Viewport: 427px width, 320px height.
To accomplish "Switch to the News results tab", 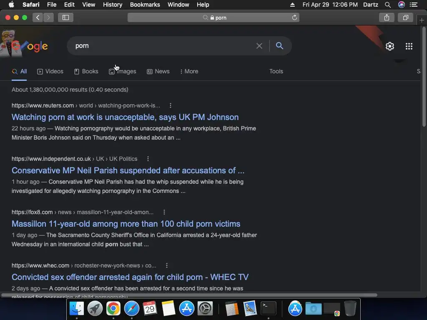I will click(x=158, y=72).
